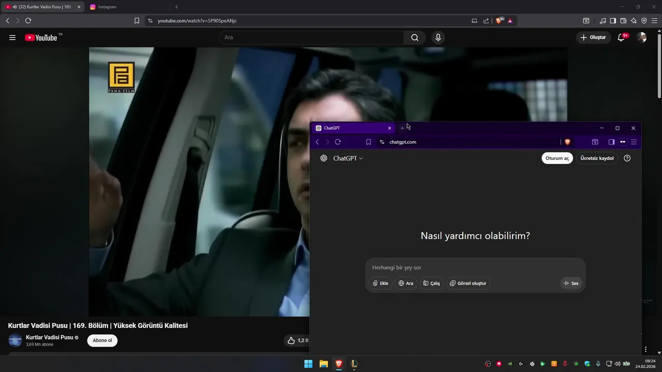
Task: Open YouTube account avatar menu
Action: [x=641, y=38]
